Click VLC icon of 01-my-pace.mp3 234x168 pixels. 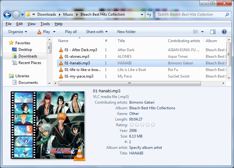point(61,76)
